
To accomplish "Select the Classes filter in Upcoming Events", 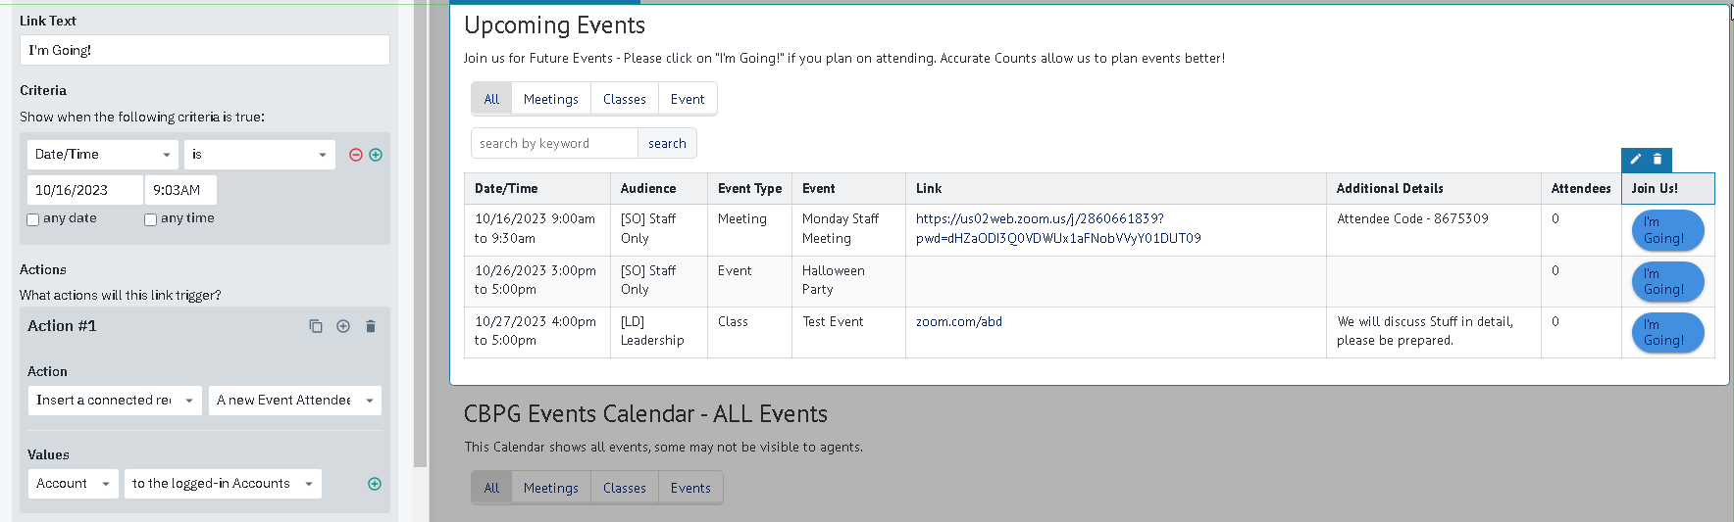I will [x=624, y=99].
